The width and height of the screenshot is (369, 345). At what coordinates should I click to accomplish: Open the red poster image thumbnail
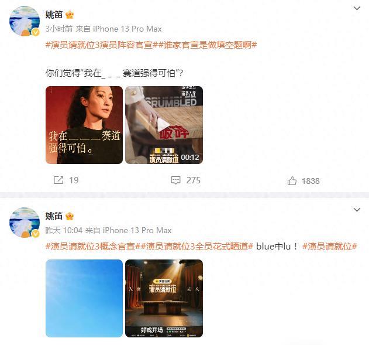(x=84, y=125)
